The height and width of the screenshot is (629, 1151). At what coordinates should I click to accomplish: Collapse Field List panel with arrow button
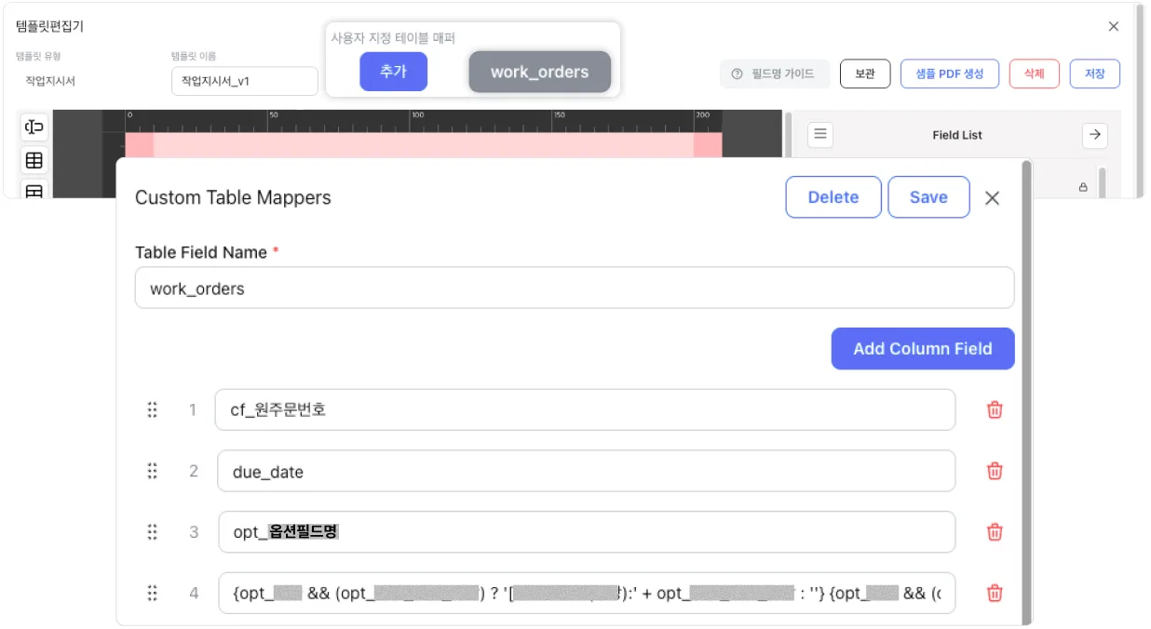click(1094, 135)
